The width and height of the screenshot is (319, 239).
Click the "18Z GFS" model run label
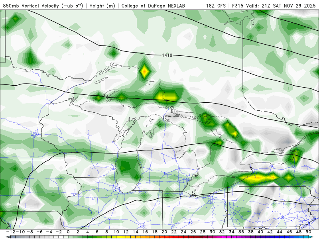pos(216,6)
